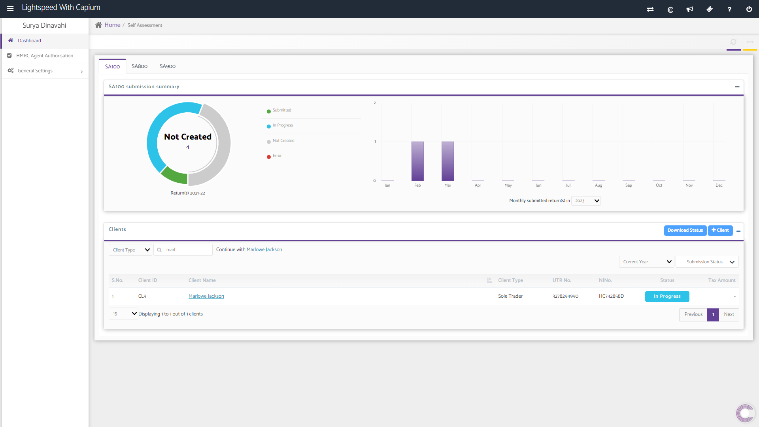Toggle the Error legend item
The height and width of the screenshot is (427, 759).
click(x=277, y=156)
